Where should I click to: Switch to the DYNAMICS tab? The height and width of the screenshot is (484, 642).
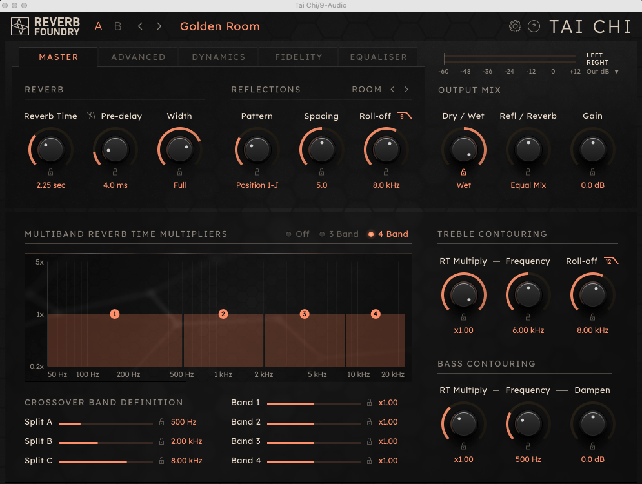coord(219,57)
